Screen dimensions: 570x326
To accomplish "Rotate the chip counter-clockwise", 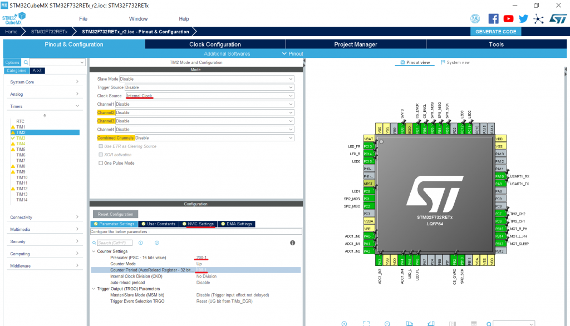I will (431, 323).
